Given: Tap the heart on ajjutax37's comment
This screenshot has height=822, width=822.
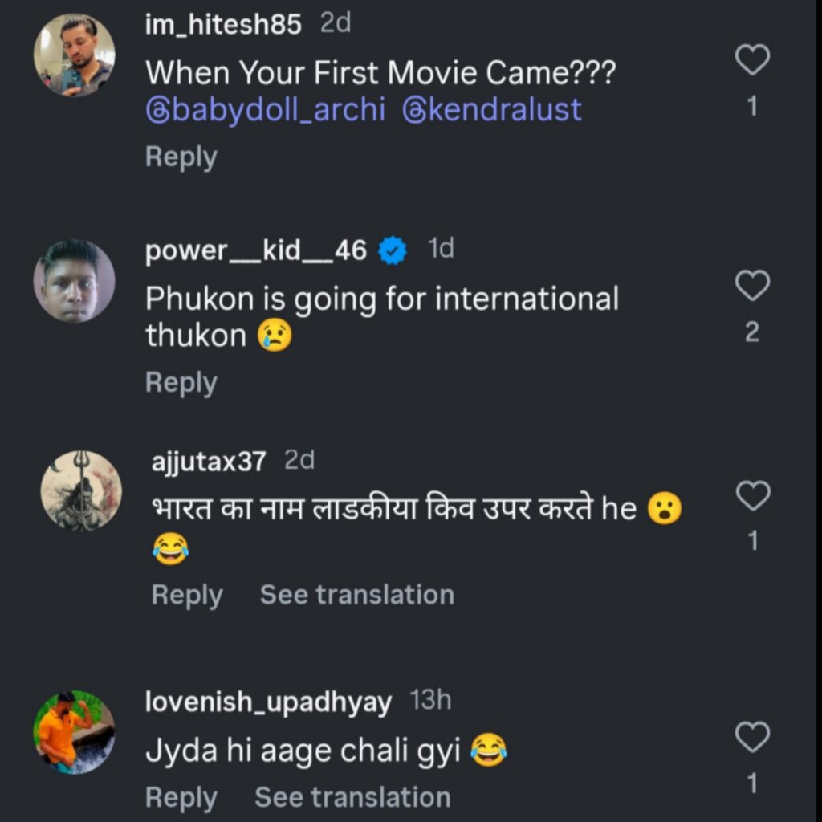Looking at the screenshot, I should (x=752, y=496).
